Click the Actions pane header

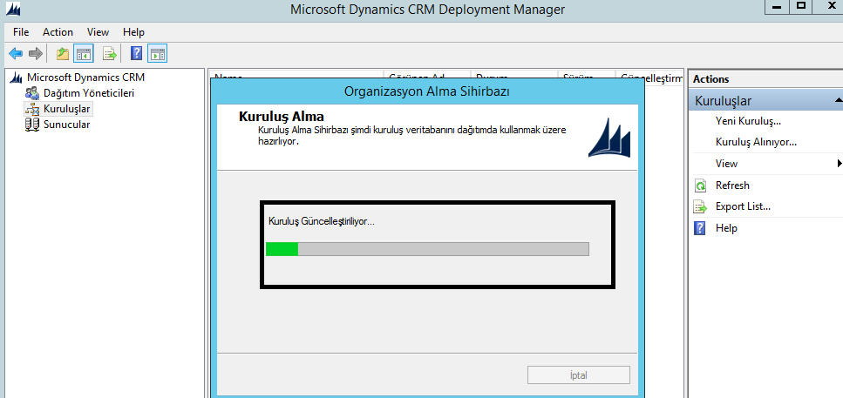[765, 79]
